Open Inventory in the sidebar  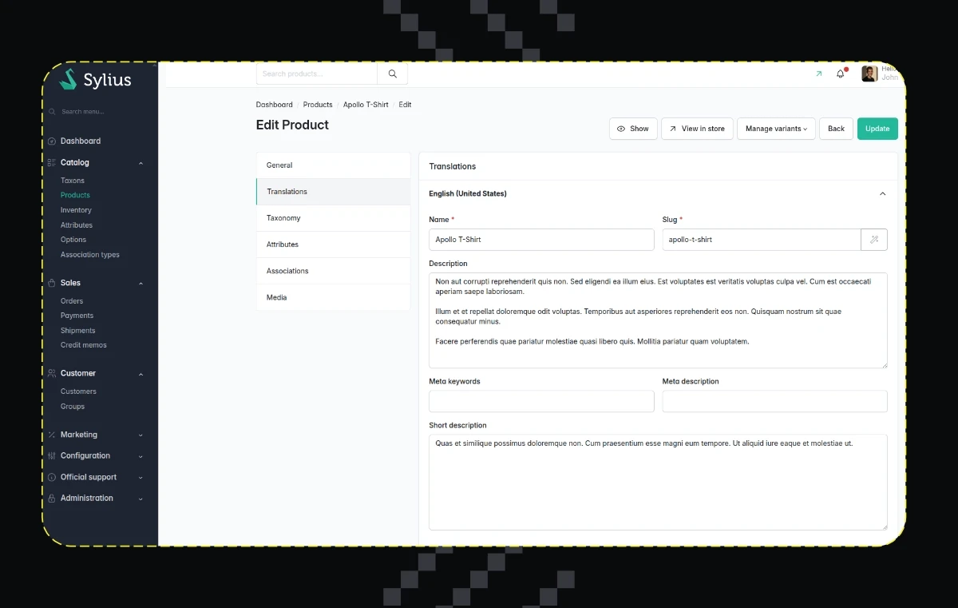pyautogui.click(x=76, y=210)
